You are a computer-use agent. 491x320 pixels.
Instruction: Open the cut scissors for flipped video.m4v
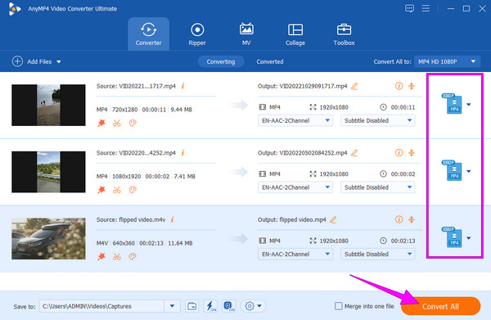(117, 256)
